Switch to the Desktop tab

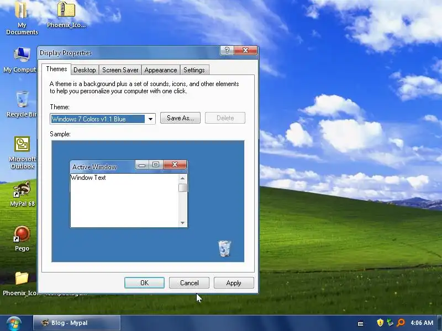tap(85, 70)
